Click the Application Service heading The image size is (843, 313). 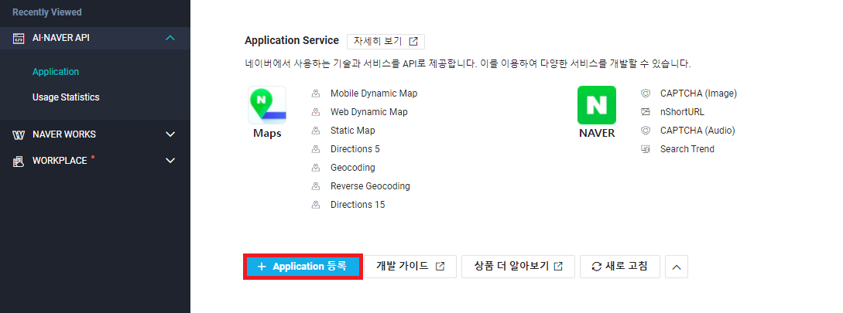291,41
